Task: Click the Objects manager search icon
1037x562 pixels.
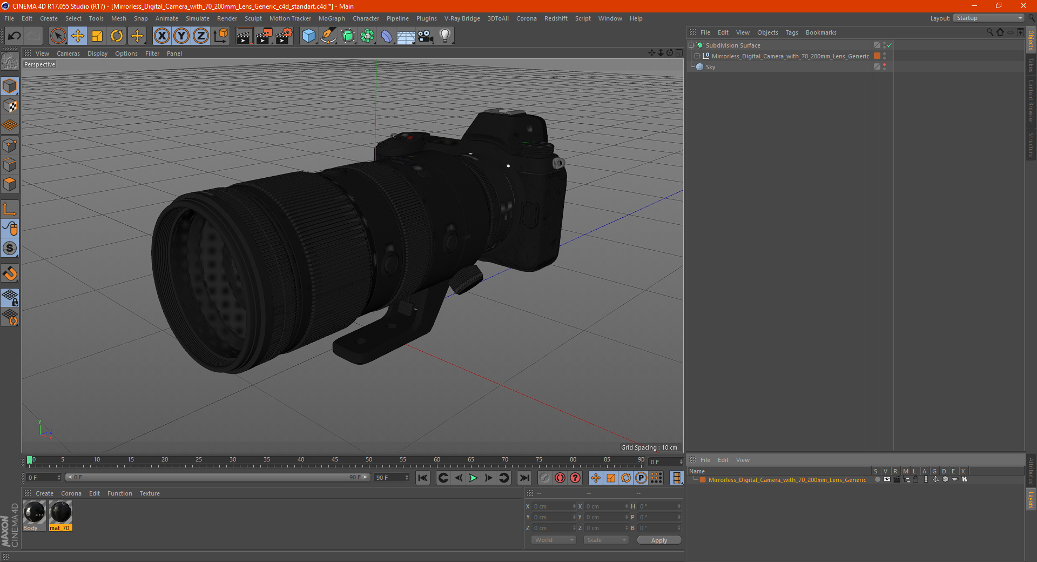Action: coord(990,32)
